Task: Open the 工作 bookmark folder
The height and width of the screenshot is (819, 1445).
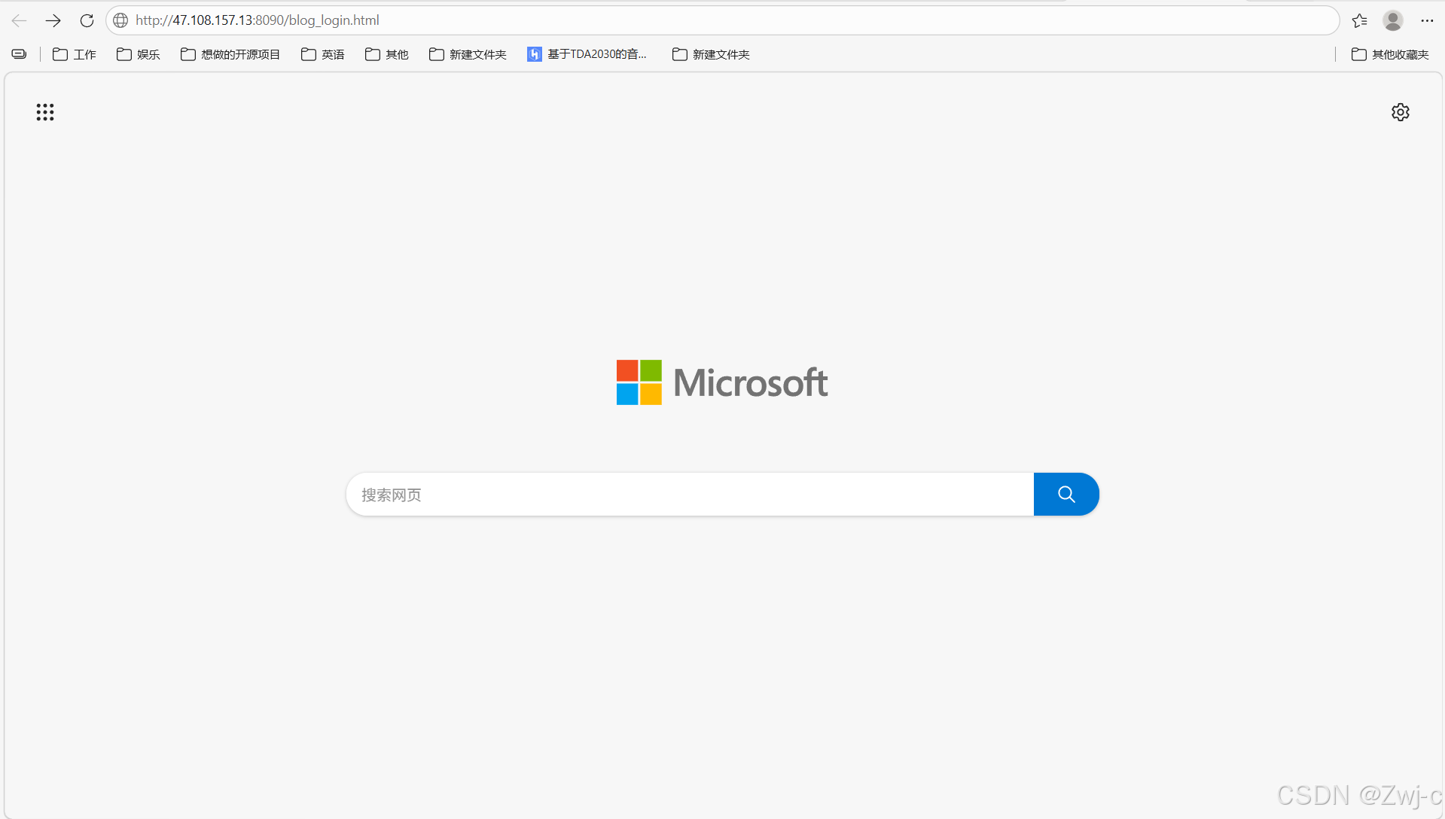Action: 75,54
